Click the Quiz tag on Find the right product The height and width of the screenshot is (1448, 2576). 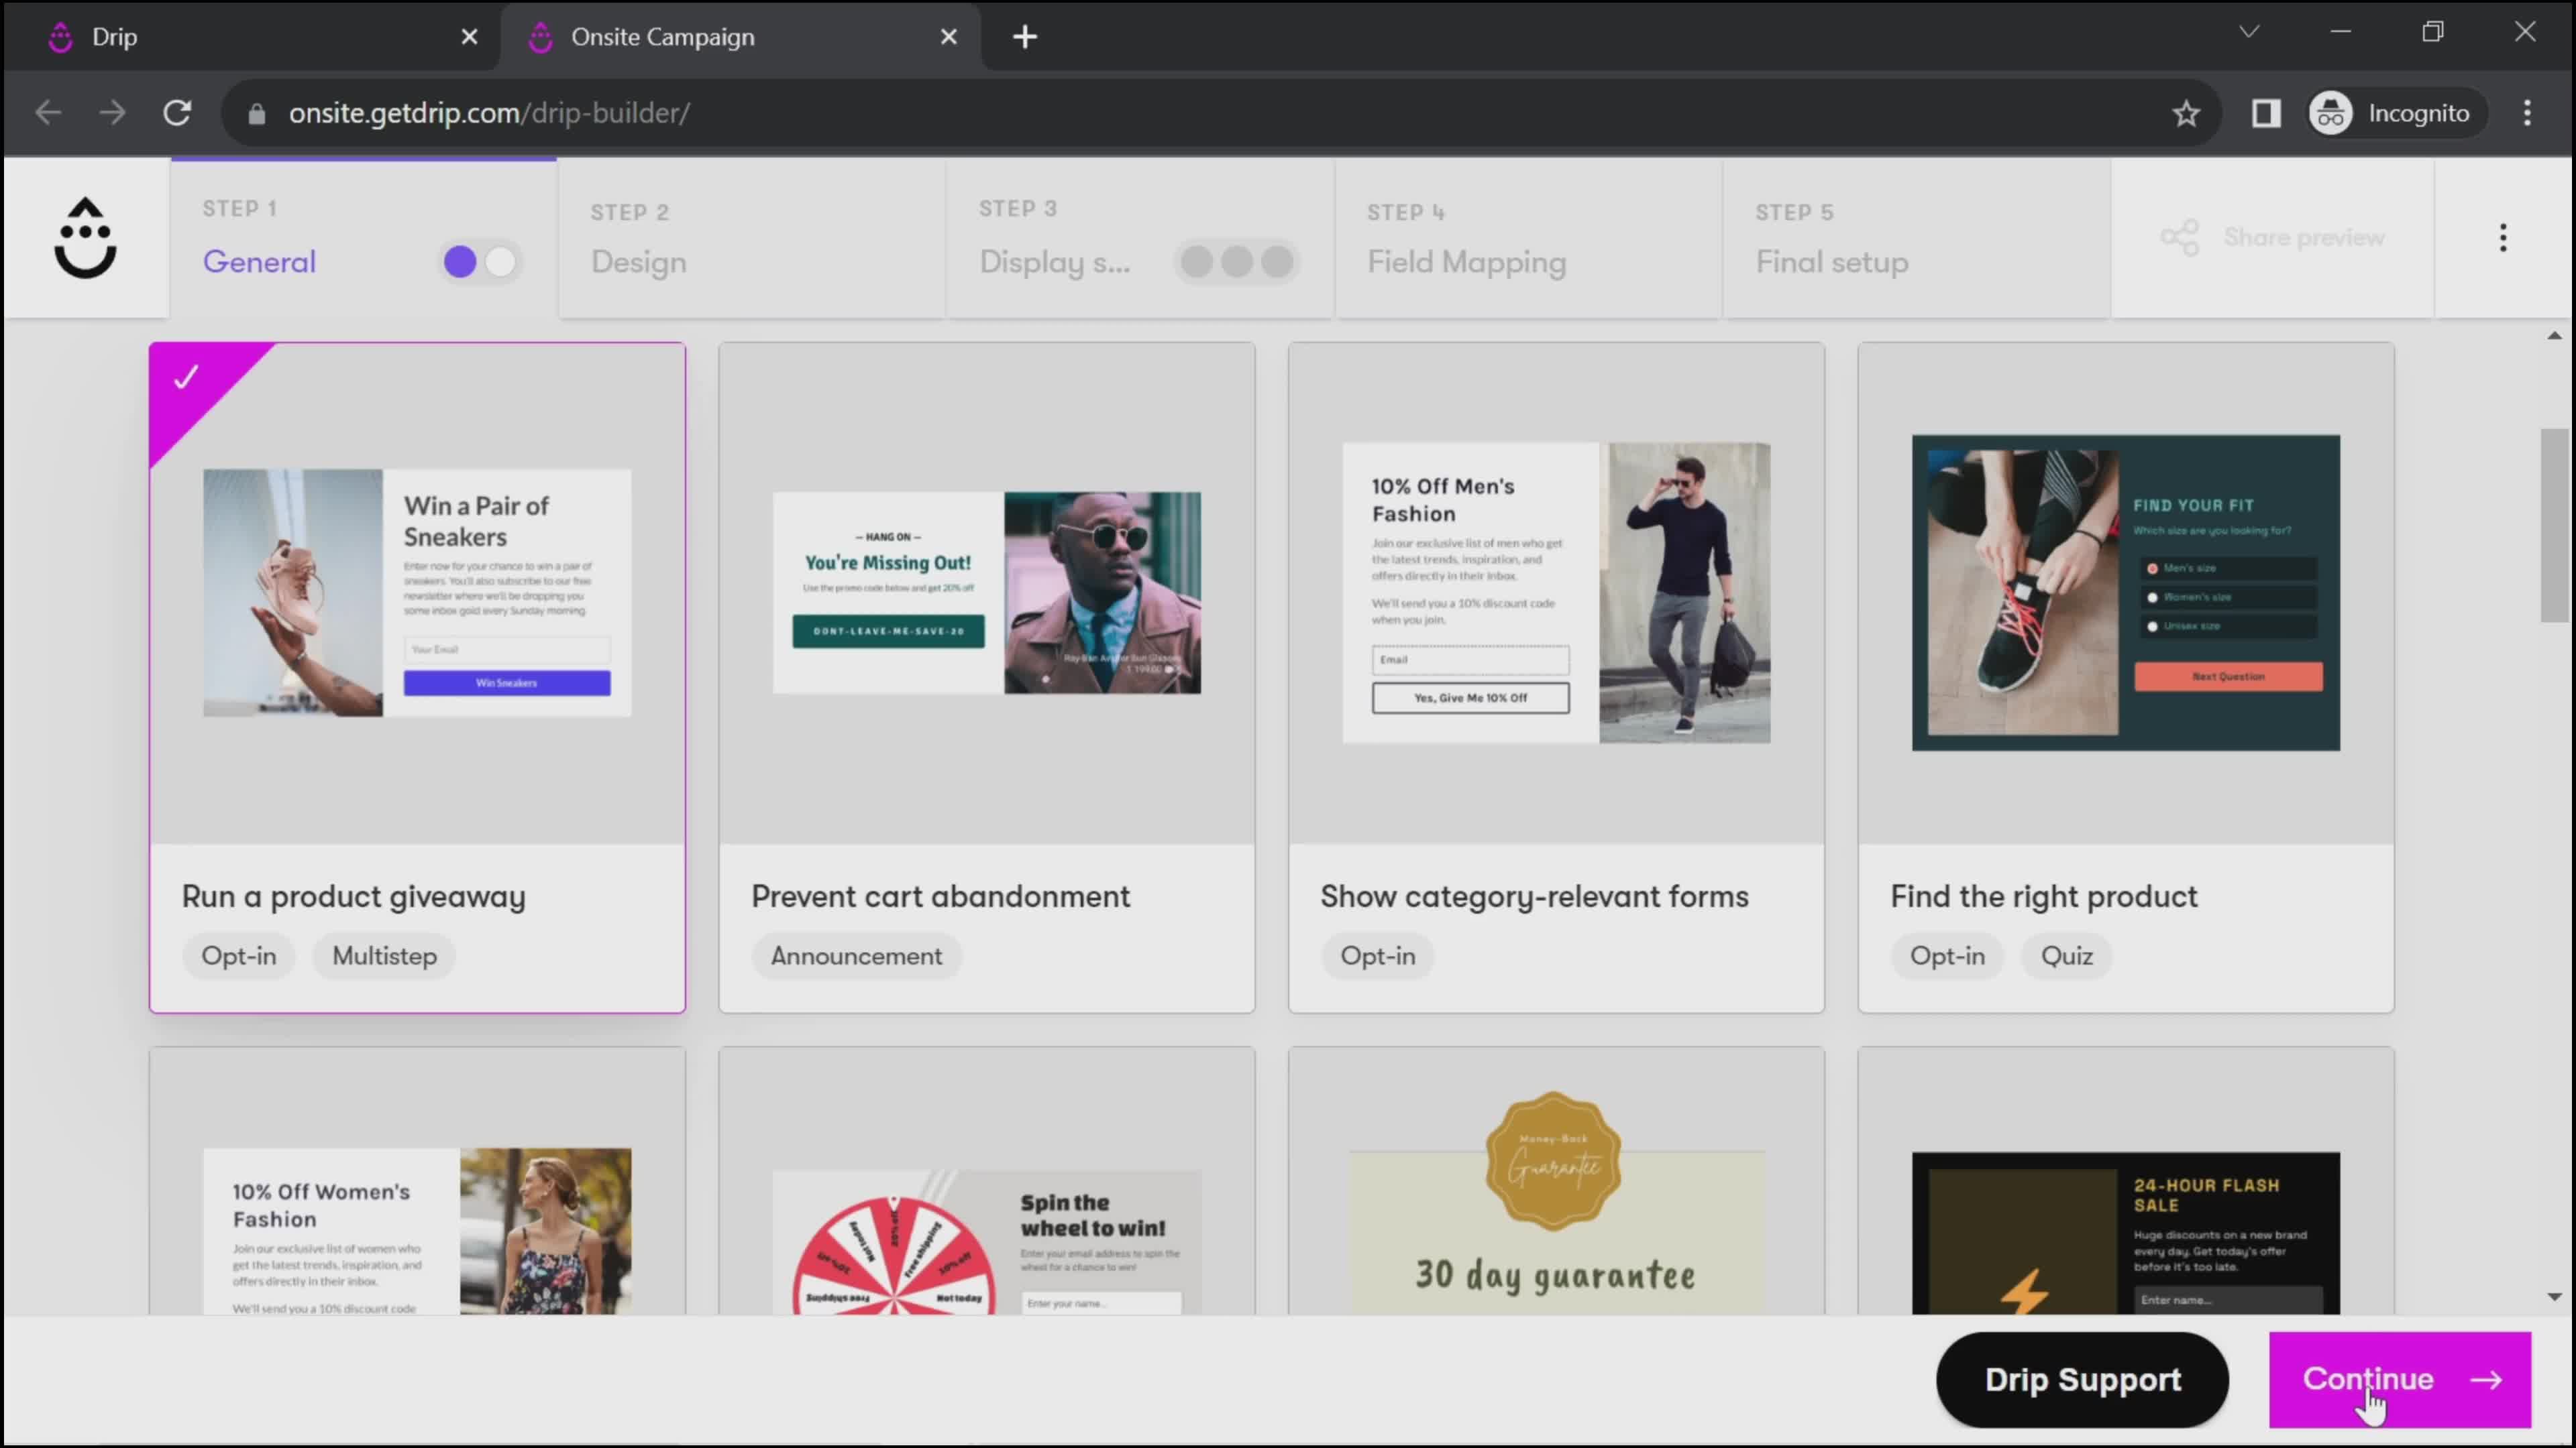(x=2066, y=957)
